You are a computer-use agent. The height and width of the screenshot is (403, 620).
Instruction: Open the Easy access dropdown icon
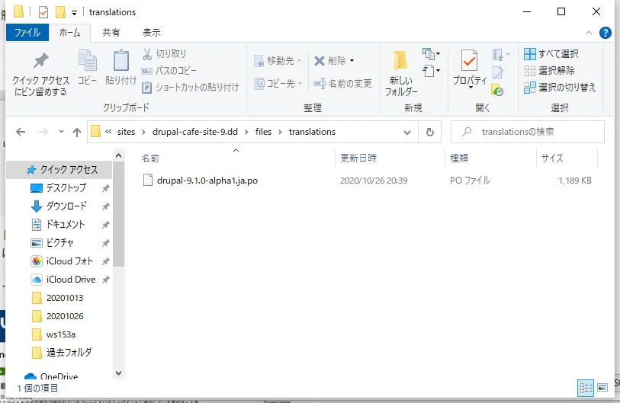pyautogui.click(x=431, y=71)
